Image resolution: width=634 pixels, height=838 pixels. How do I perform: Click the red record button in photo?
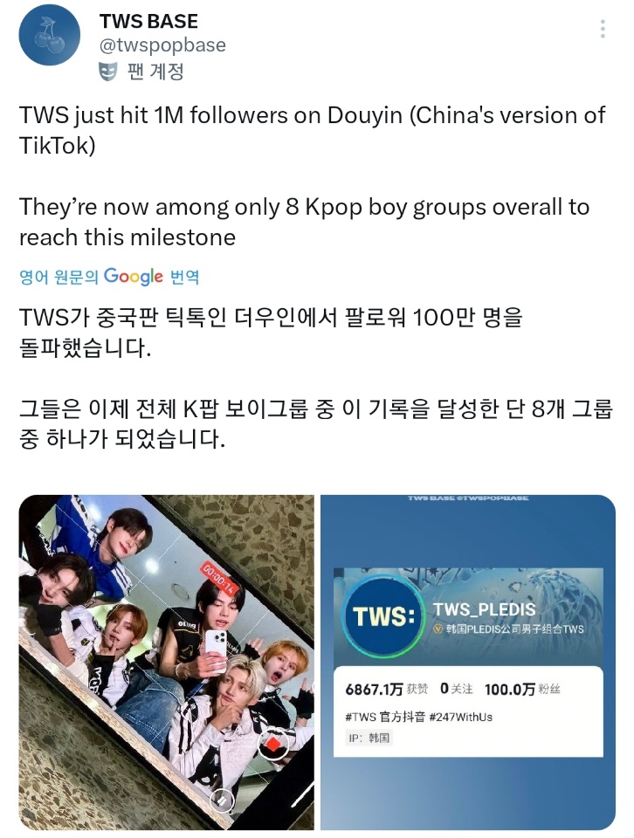click(x=273, y=744)
